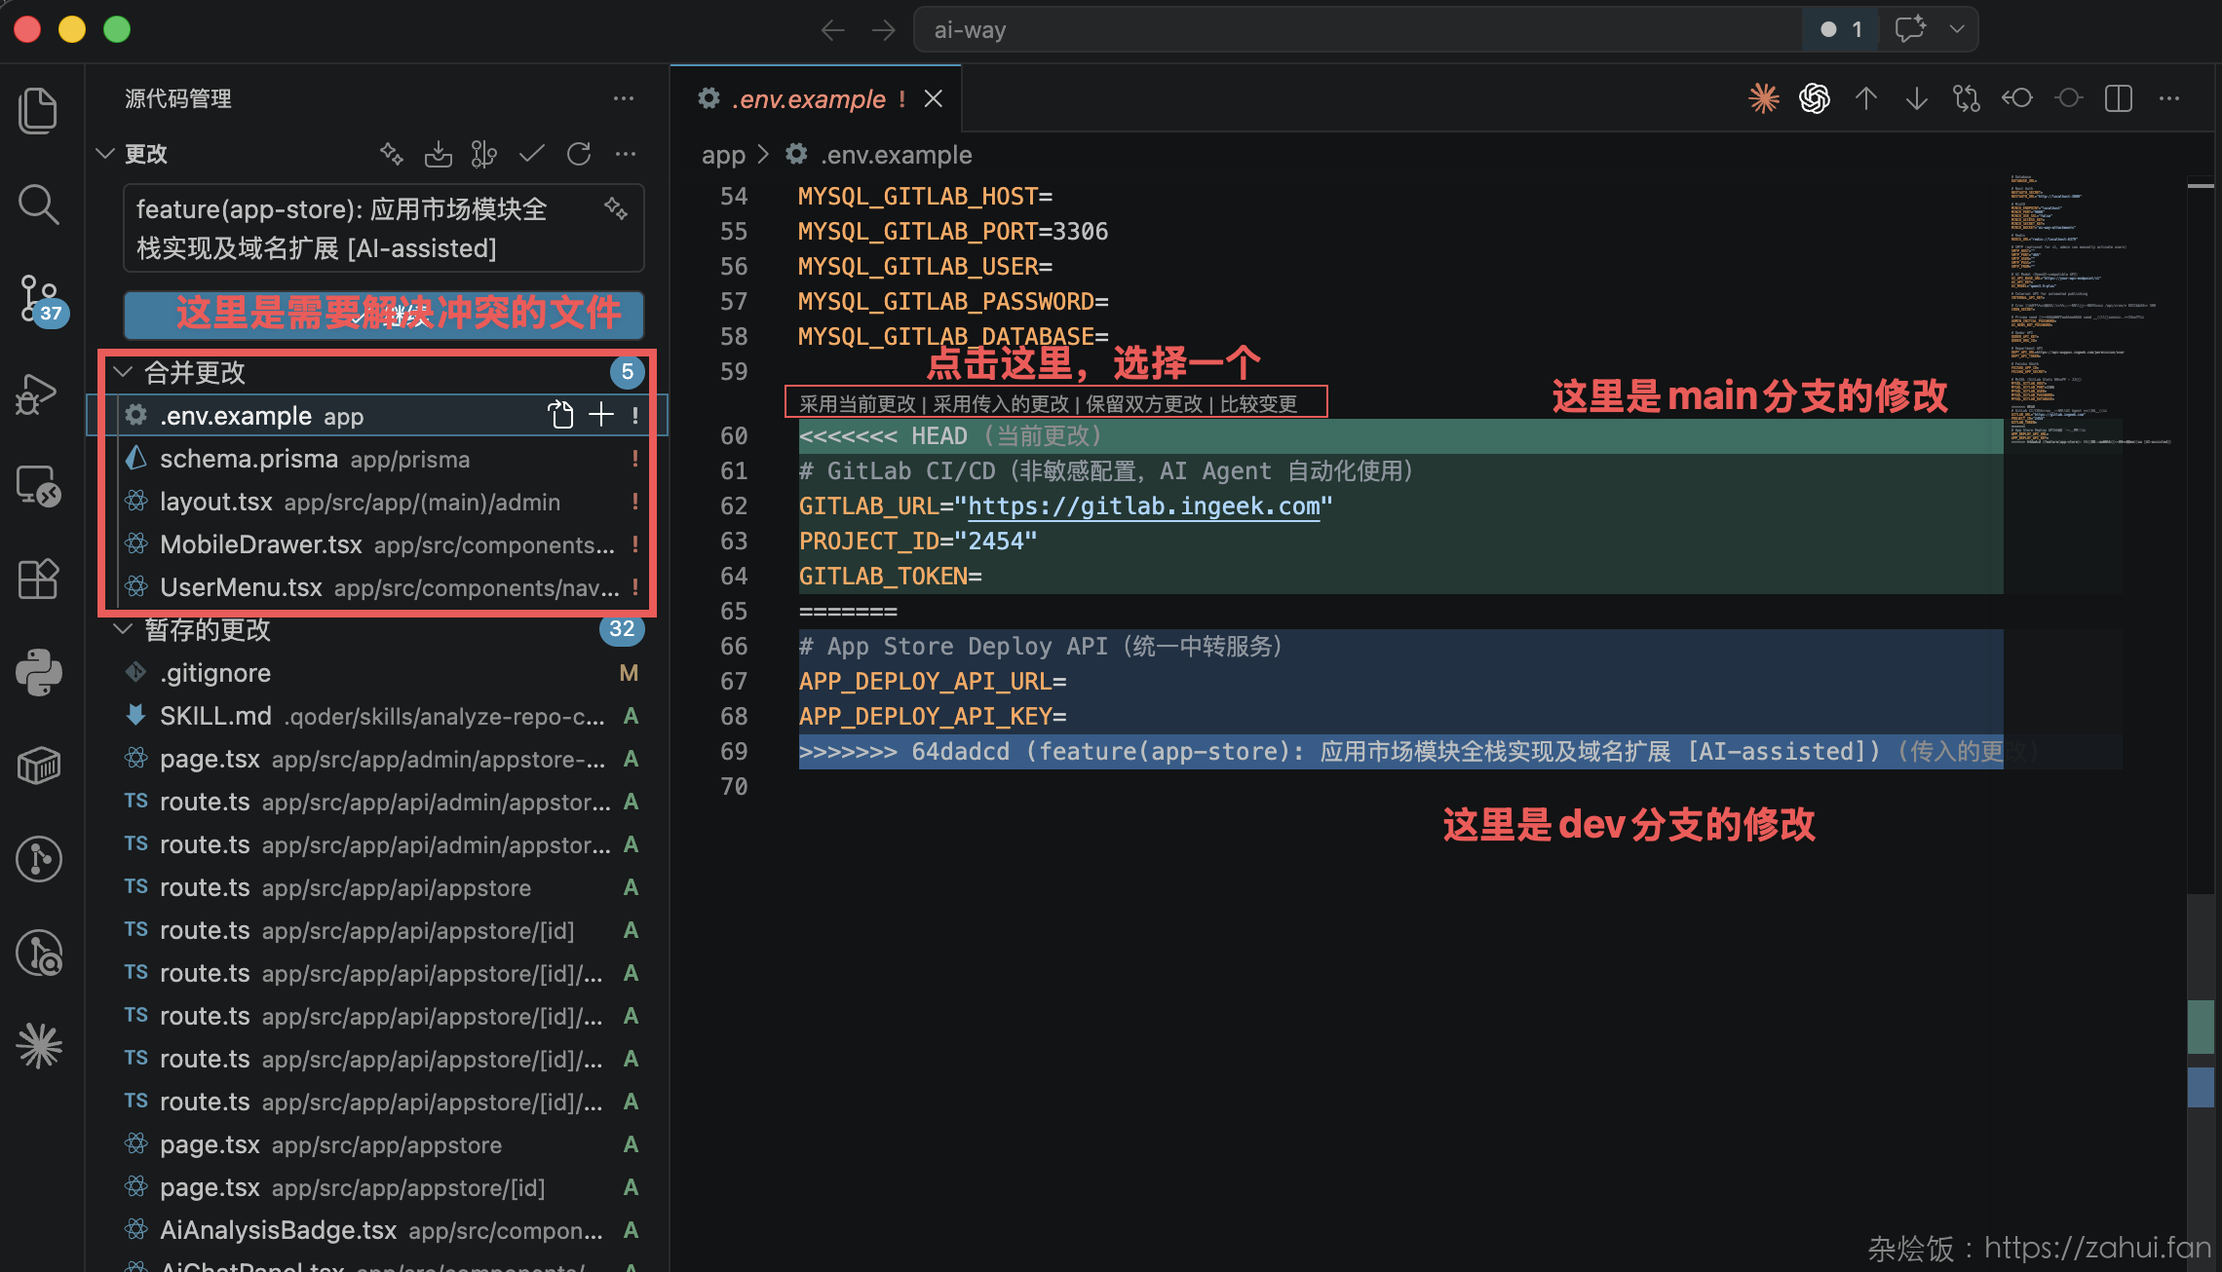Open 更改 section more actions ellipsis
This screenshot has width=2222, height=1272.
[626, 154]
